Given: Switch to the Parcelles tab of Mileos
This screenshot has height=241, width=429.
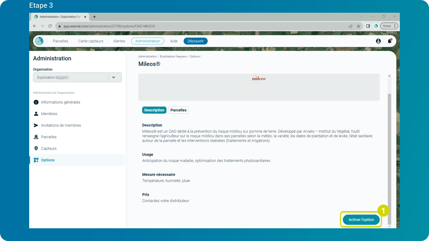Looking at the screenshot, I should (178, 110).
